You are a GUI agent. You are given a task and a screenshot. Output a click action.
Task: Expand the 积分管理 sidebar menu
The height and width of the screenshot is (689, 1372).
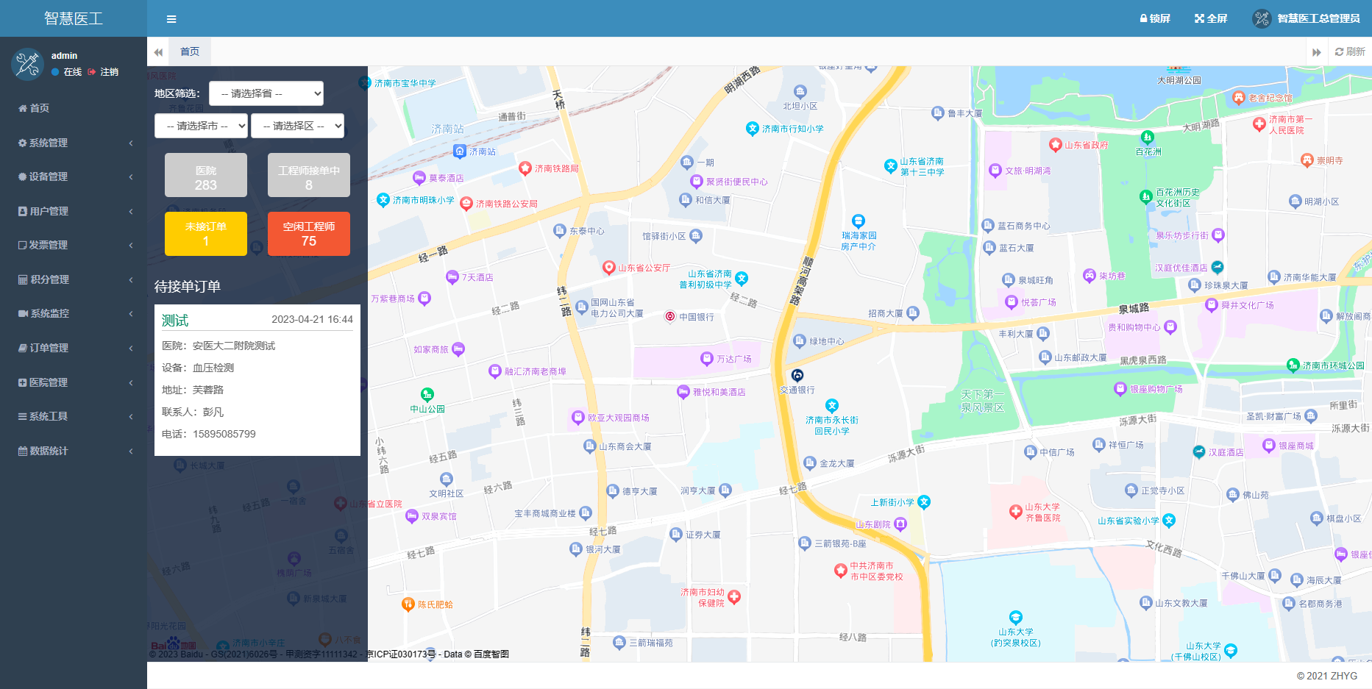pyautogui.click(x=74, y=279)
